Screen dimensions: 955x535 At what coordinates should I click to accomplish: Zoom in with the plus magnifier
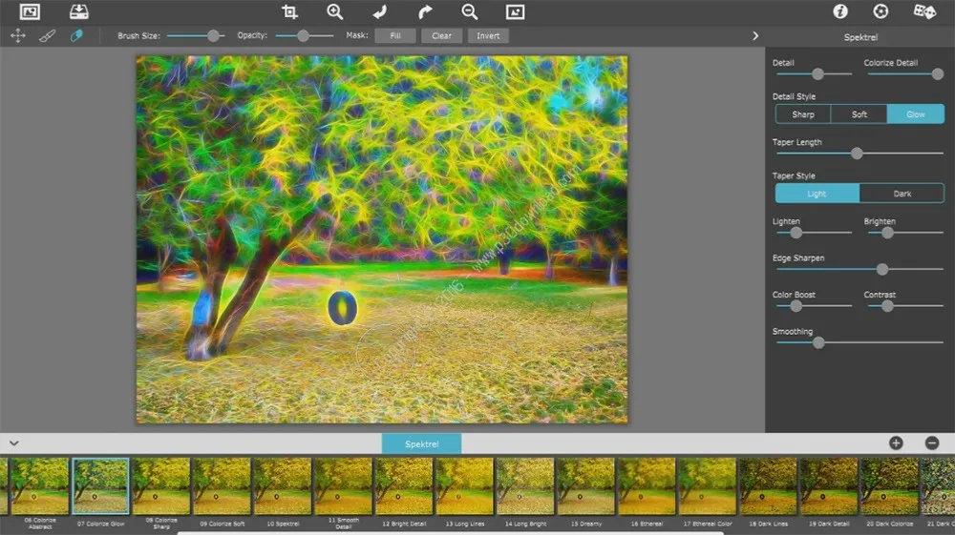coord(334,11)
